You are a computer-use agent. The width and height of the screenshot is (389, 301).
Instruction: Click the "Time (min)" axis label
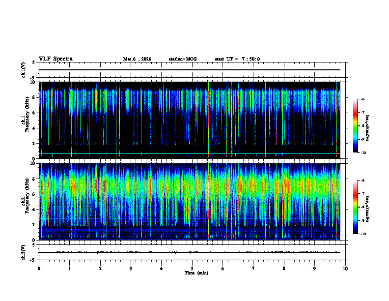pos(196,273)
